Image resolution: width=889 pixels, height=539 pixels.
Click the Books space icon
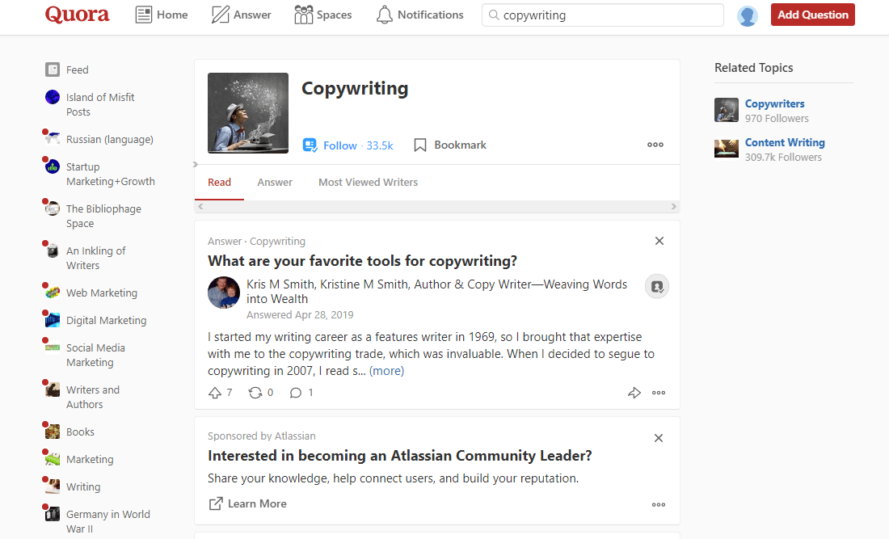pyautogui.click(x=53, y=432)
